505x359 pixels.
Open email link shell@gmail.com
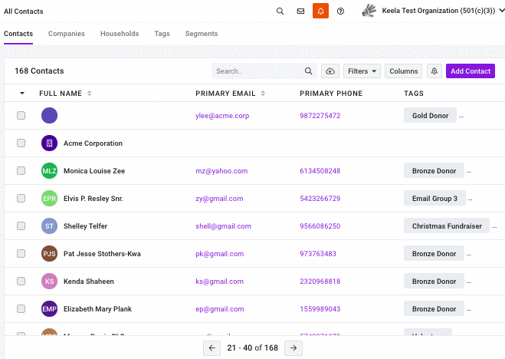pyautogui.click(x=223, y=226)
